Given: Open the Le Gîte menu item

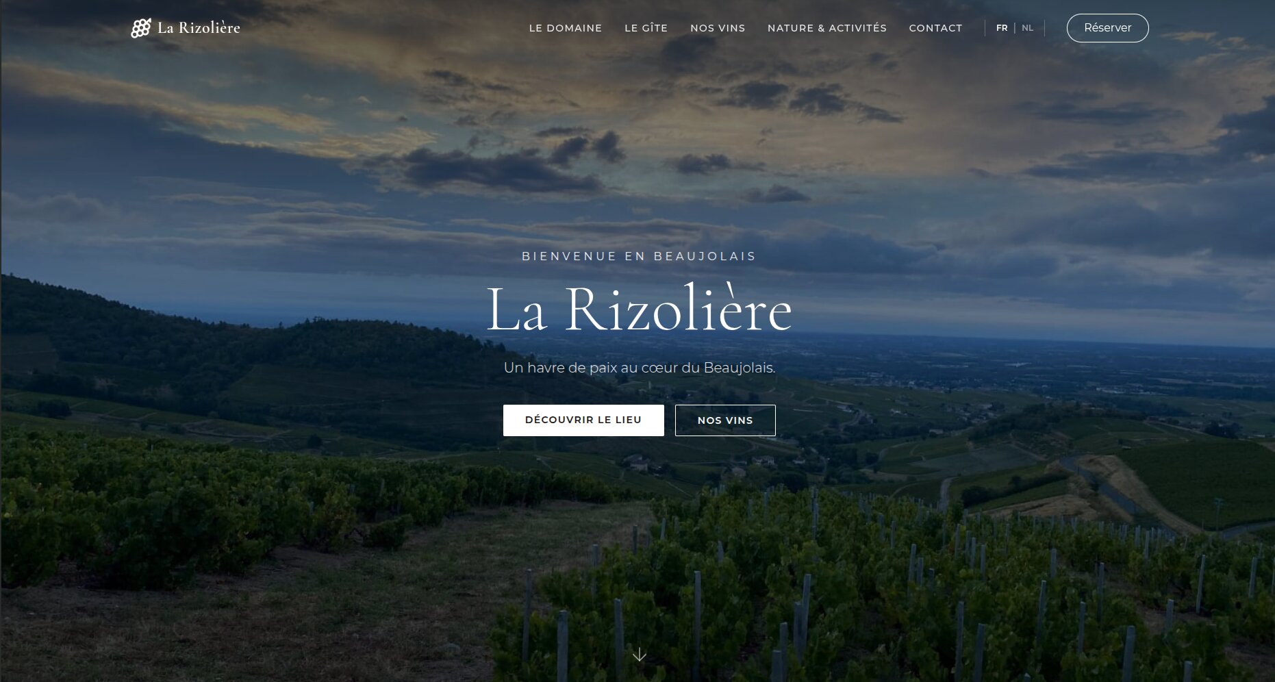Looking at the screenshot, I should click(x=646, y=28).
